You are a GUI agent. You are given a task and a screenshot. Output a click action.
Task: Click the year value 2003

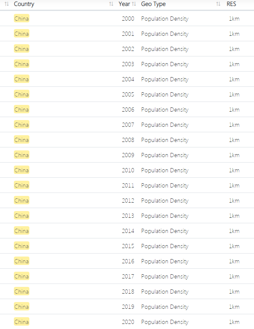click(x=128, y=64)
